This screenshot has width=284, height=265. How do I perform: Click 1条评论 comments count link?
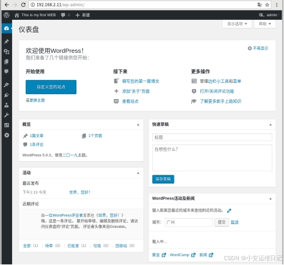(37, 144)
